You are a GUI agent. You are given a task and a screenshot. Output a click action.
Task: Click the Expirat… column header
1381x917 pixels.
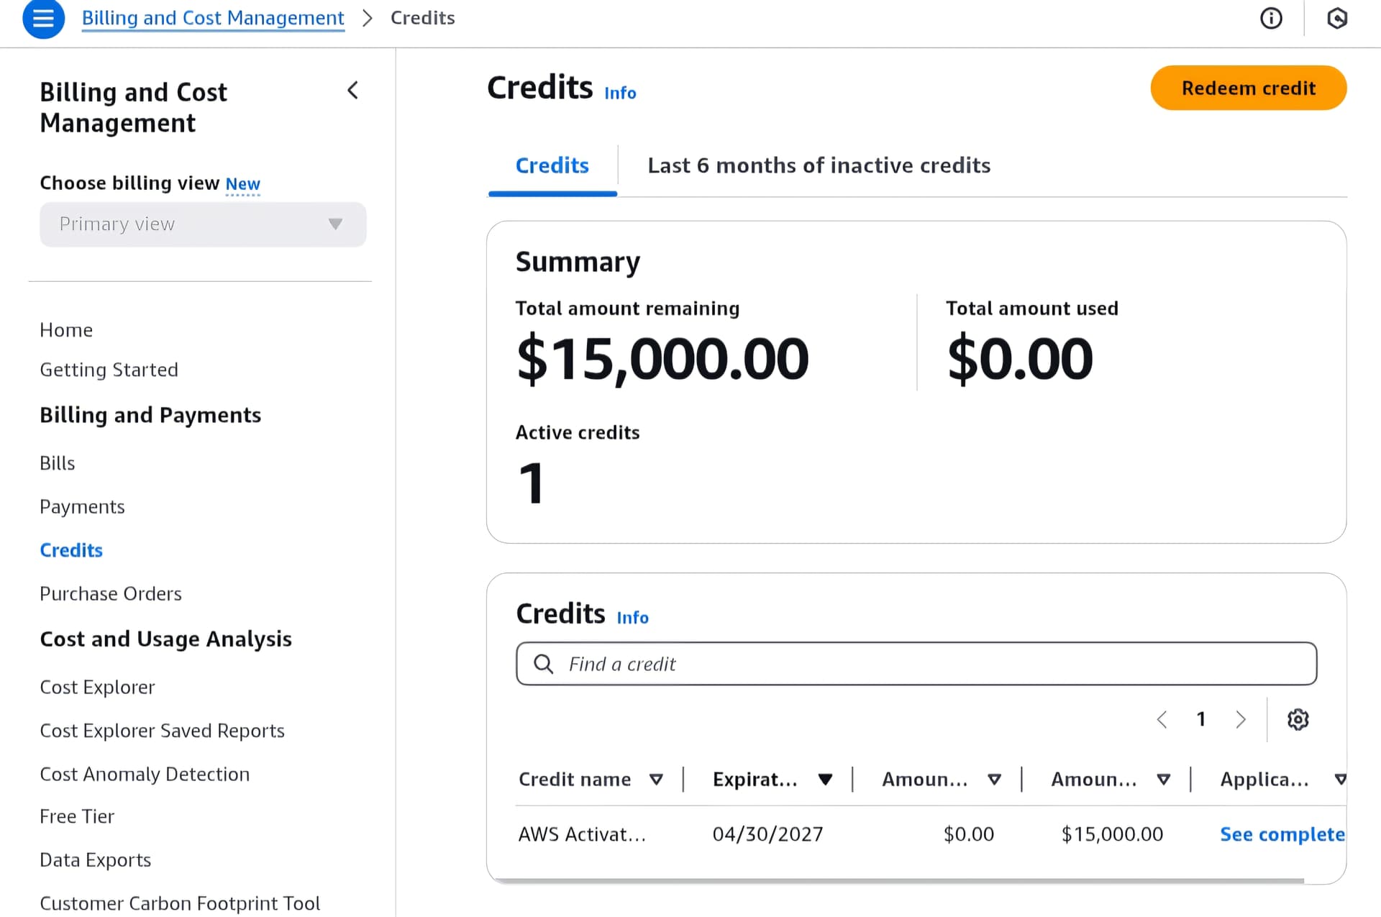click(755, 780)
